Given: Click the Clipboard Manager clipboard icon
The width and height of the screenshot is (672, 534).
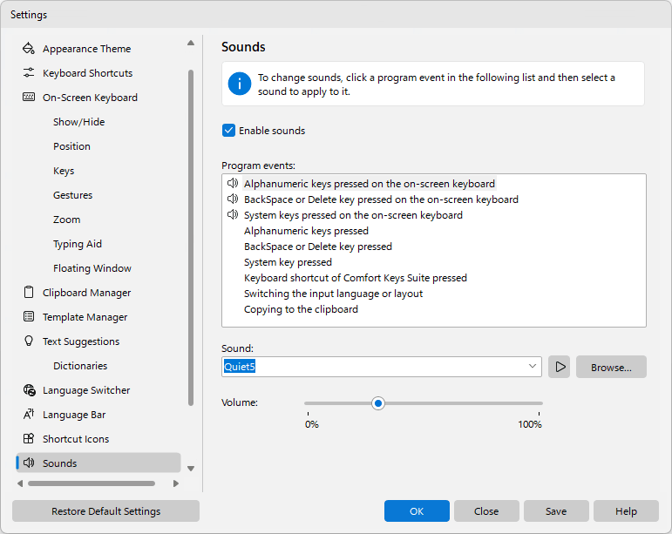Looking at the screenshot, I should (x=28, y=293).
